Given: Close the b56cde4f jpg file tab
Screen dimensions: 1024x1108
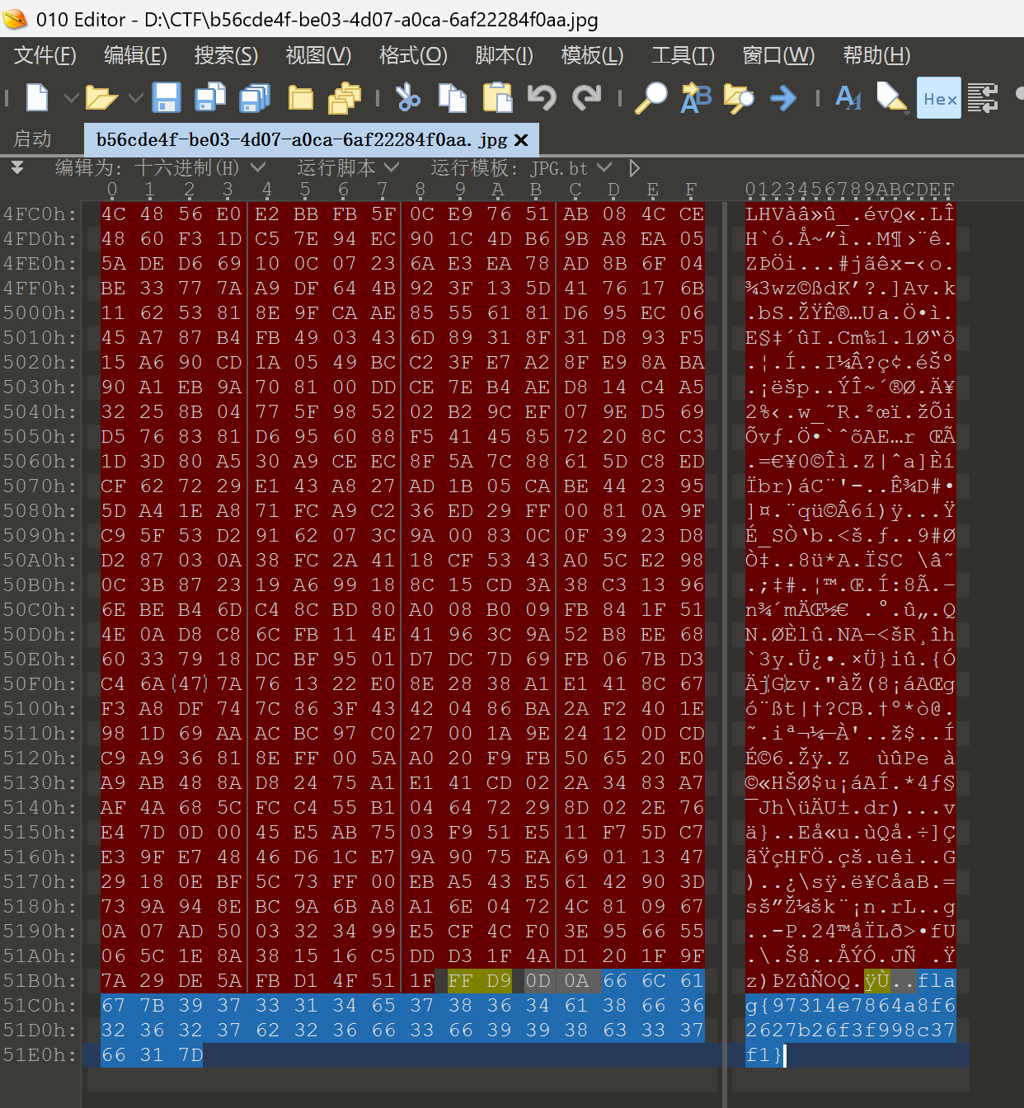Looking at the screenshot, I should tap(521, 140).
